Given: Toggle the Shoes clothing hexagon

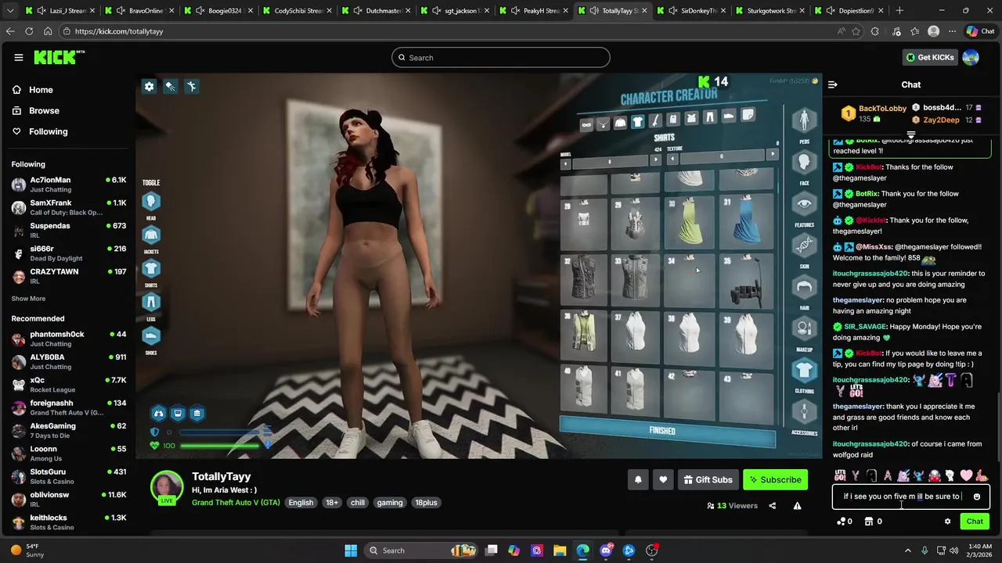Looking at the screenshot, I should click(x=151, y=335).
